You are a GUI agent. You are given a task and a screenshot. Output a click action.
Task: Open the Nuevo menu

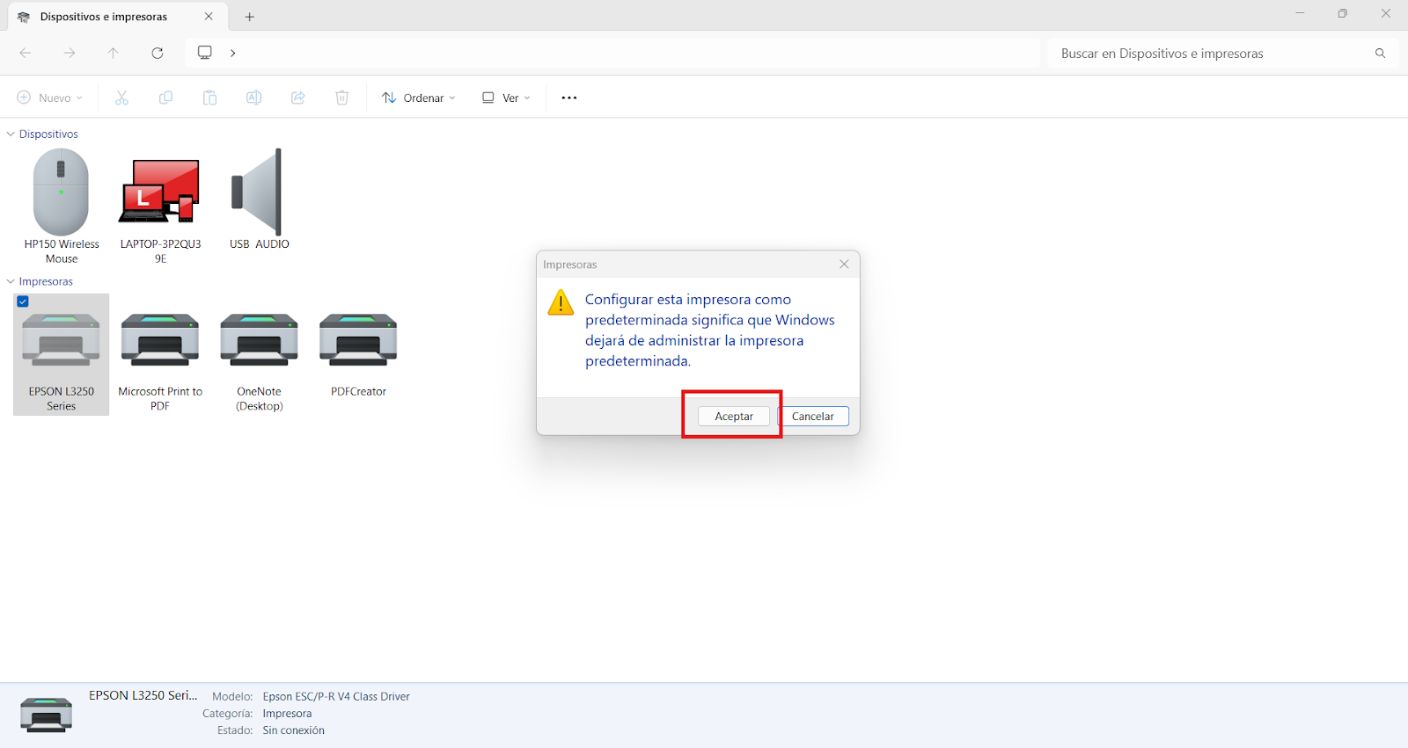point(50,98)
